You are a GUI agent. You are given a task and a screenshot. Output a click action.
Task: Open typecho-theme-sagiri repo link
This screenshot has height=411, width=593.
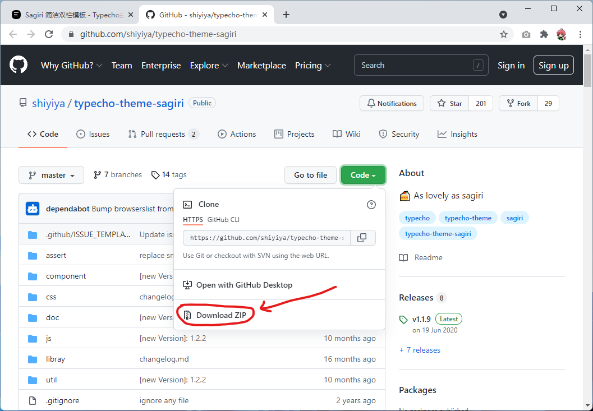tap(129, 104)
